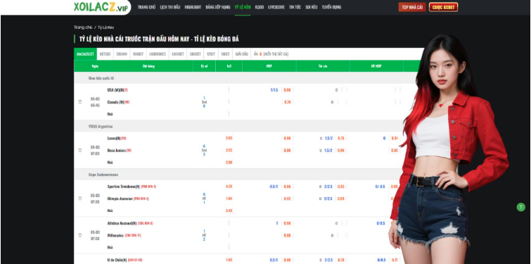The image size is (531, 264).
Task: Open the Trang Chủ menu item
Action: pos(146,7)
